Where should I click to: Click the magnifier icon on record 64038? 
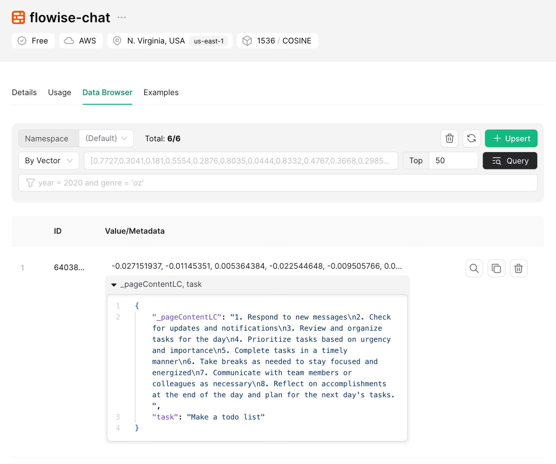tap(474, 268)
